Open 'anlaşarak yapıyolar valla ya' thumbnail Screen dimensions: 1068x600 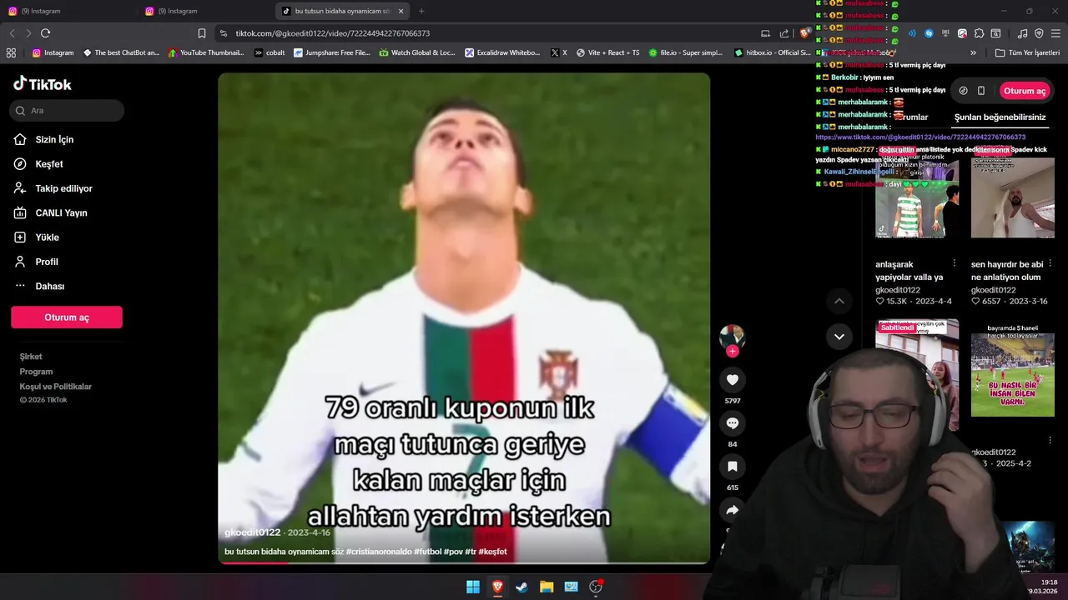[917, 197]
